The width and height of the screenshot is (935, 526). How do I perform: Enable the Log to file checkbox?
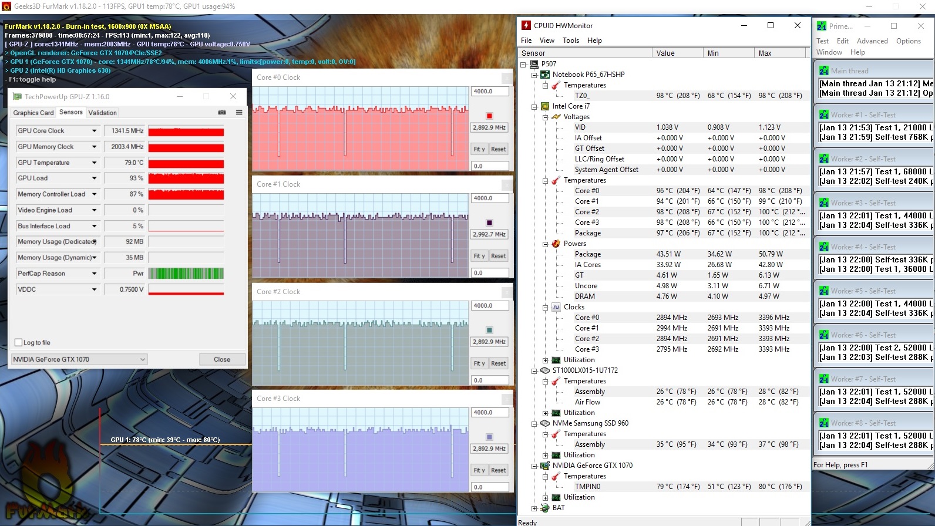tap(18, 342)
